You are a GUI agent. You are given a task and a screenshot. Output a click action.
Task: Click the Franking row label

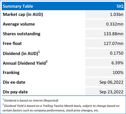click(11, 73)
